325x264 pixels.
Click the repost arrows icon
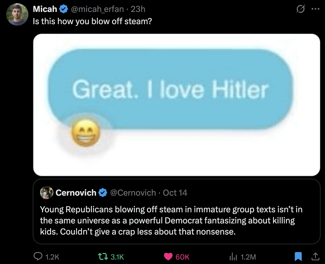point(104,256)
